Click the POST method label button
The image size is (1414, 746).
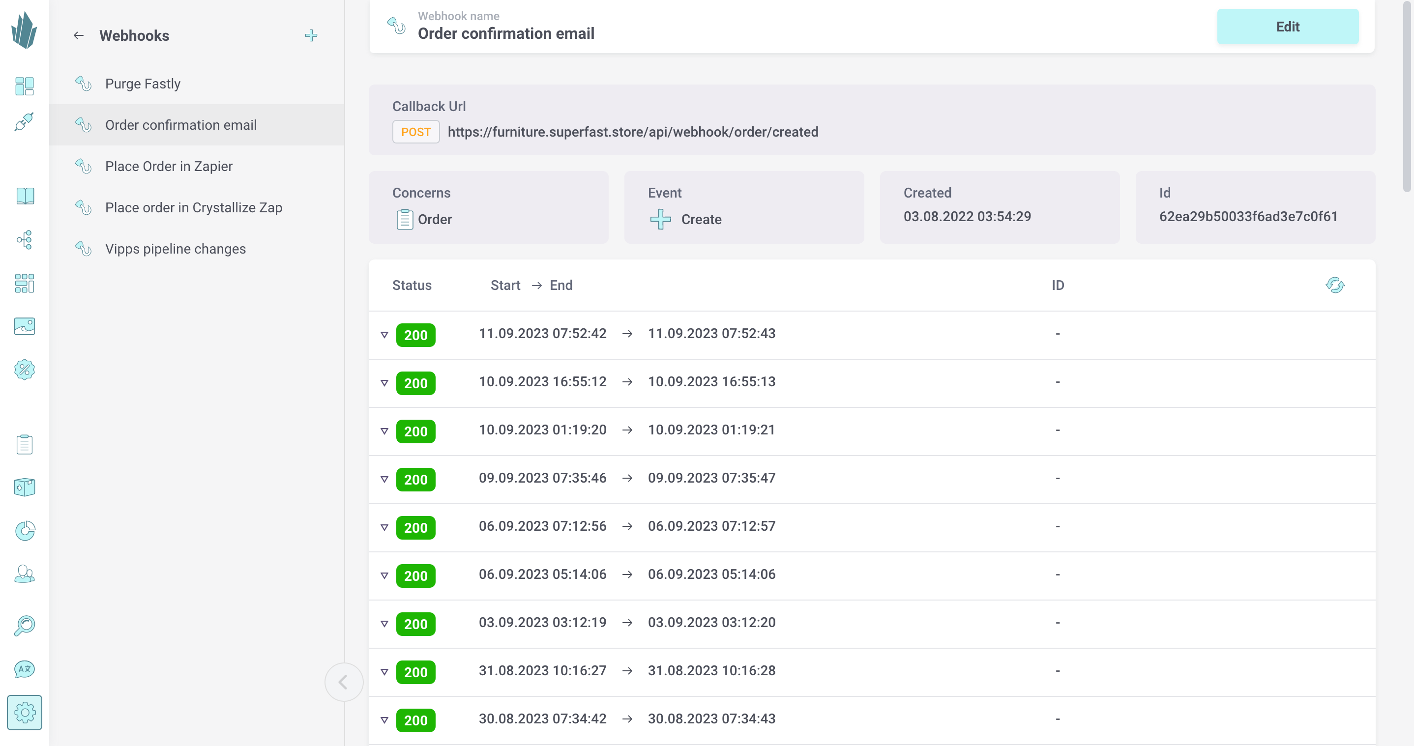pyautogui.click(x=415, y=132)
